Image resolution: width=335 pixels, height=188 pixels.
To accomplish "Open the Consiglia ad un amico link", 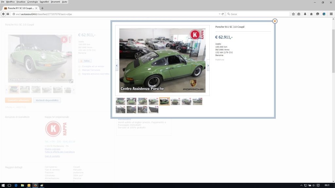I will click(x=93, y=67).
